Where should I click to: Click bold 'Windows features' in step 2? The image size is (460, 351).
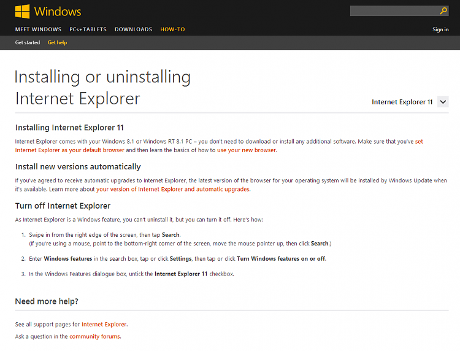(x=68, y=259)
